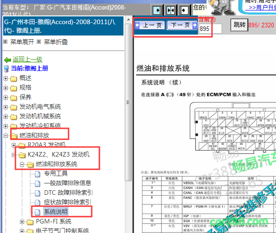Collapse the 燃油和排放 folder node
Viewport: 276px width, 233px height.
pyautogui.click(x=5, y=136)
